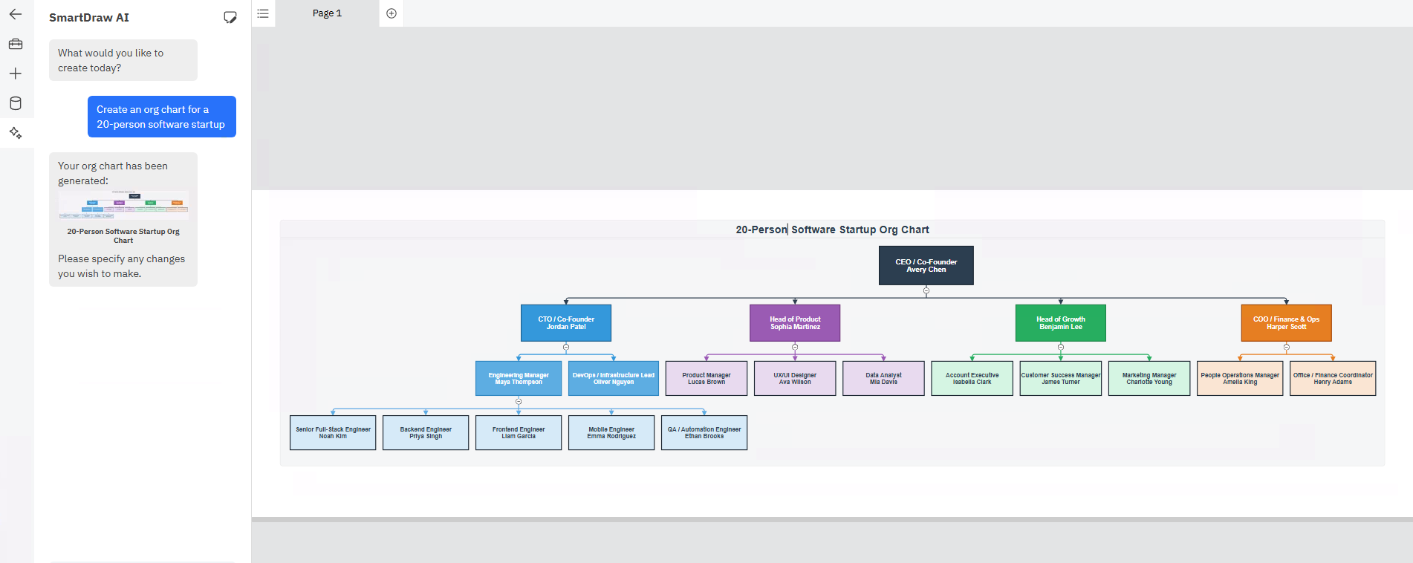Open the page list icon

[x=263, y=13]
